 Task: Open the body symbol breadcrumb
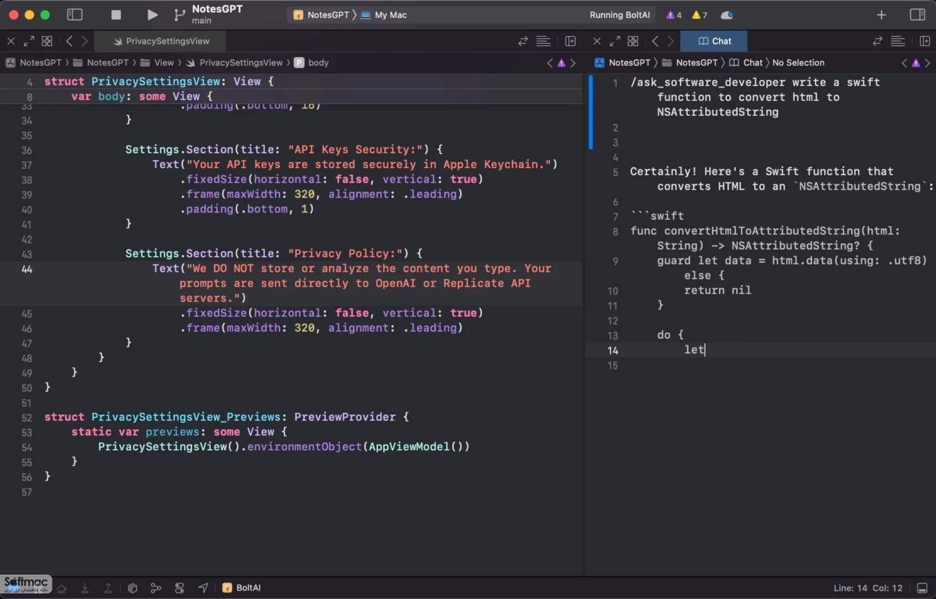point(312,63)
